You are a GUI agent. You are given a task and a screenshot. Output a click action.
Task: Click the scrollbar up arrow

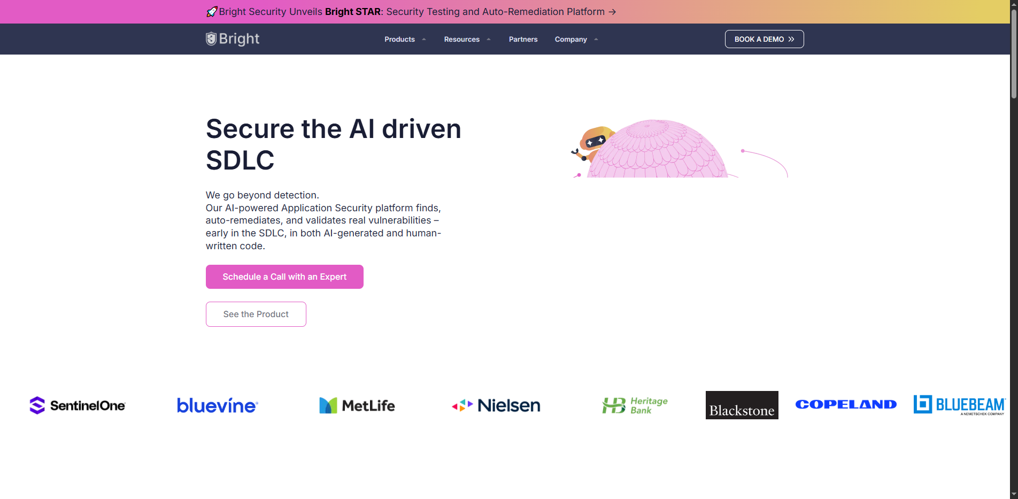1014,4
